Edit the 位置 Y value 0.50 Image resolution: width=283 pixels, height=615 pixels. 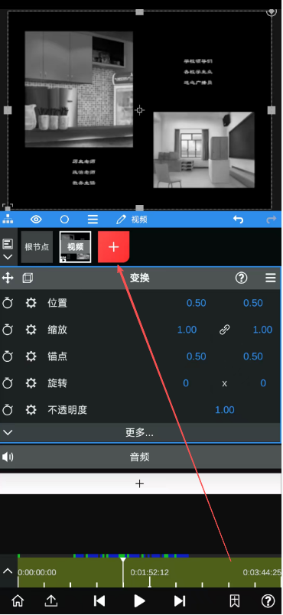(253, 303)
